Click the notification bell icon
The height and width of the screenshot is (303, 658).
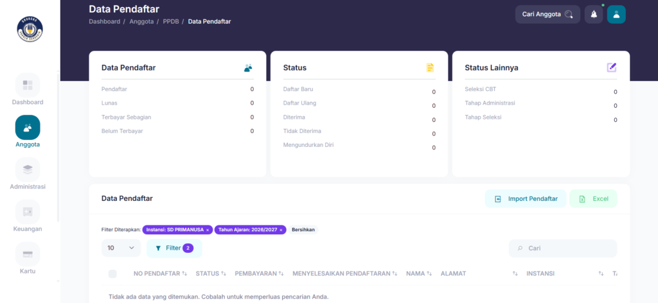594,14
